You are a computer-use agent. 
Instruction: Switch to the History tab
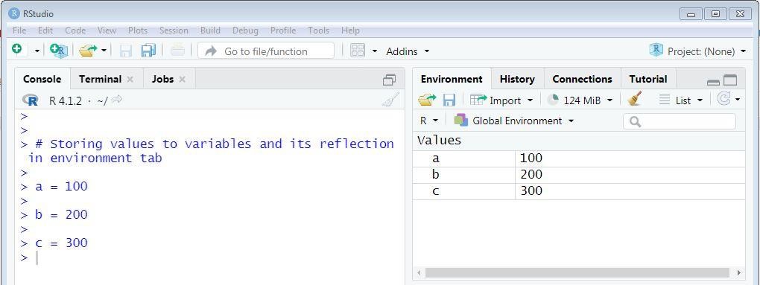pyautogui.click(x=517, y=79)
